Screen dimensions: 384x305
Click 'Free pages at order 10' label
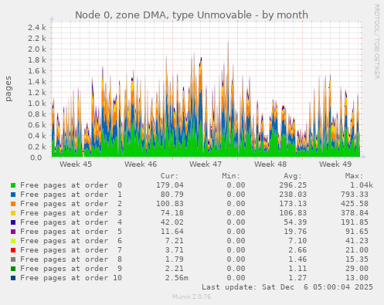tap(71, 278)
